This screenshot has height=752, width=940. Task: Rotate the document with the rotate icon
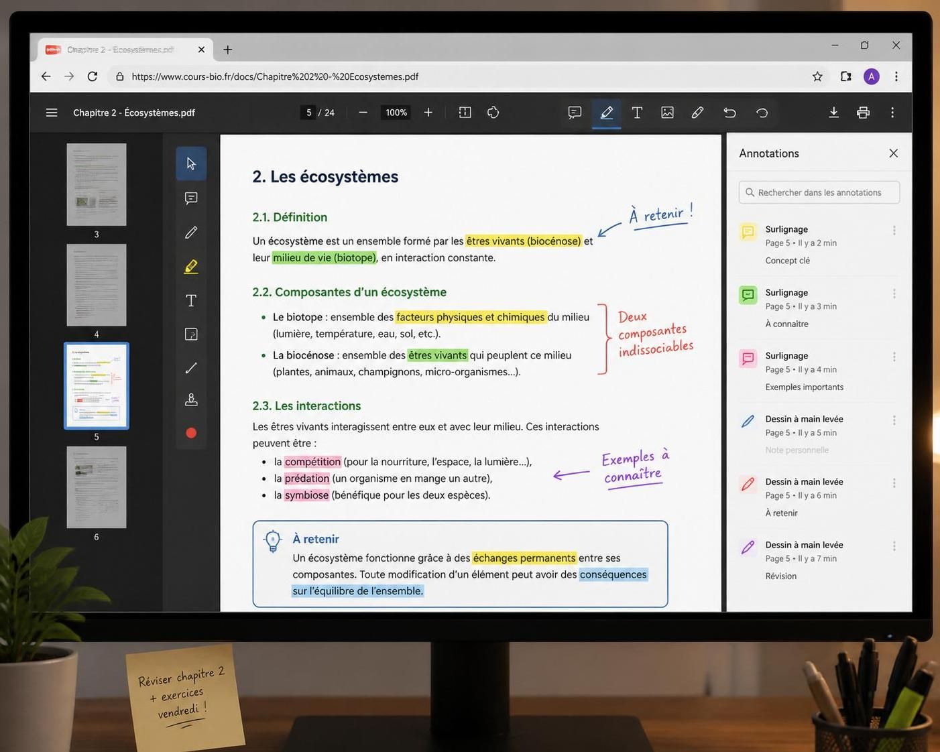pos(493,113)
